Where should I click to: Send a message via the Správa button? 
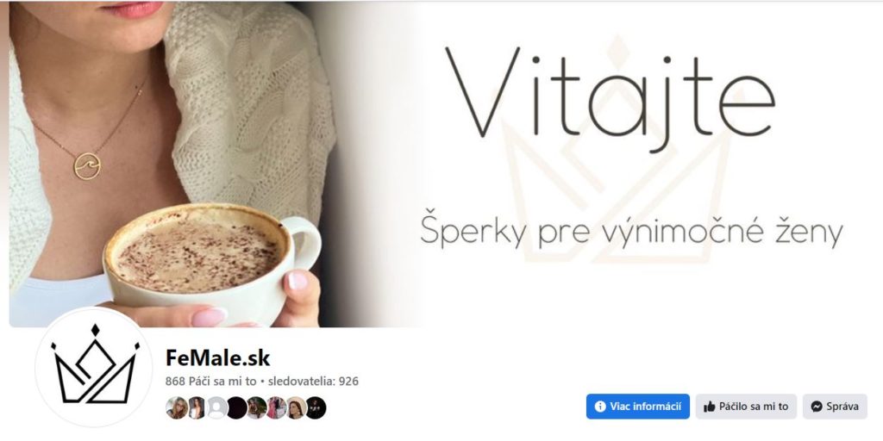click(835, 407)
